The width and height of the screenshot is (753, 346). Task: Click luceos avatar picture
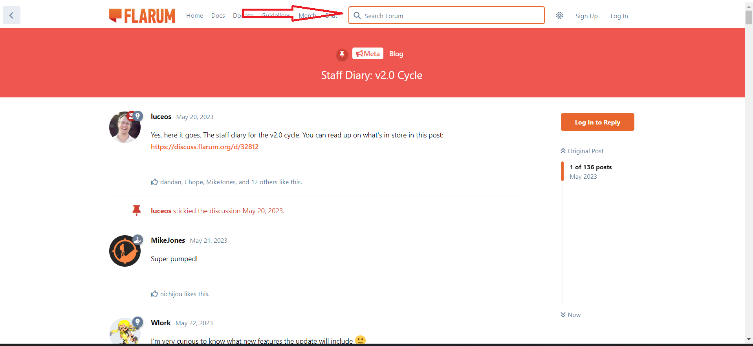pyautogui.click(x=125, y=127)
